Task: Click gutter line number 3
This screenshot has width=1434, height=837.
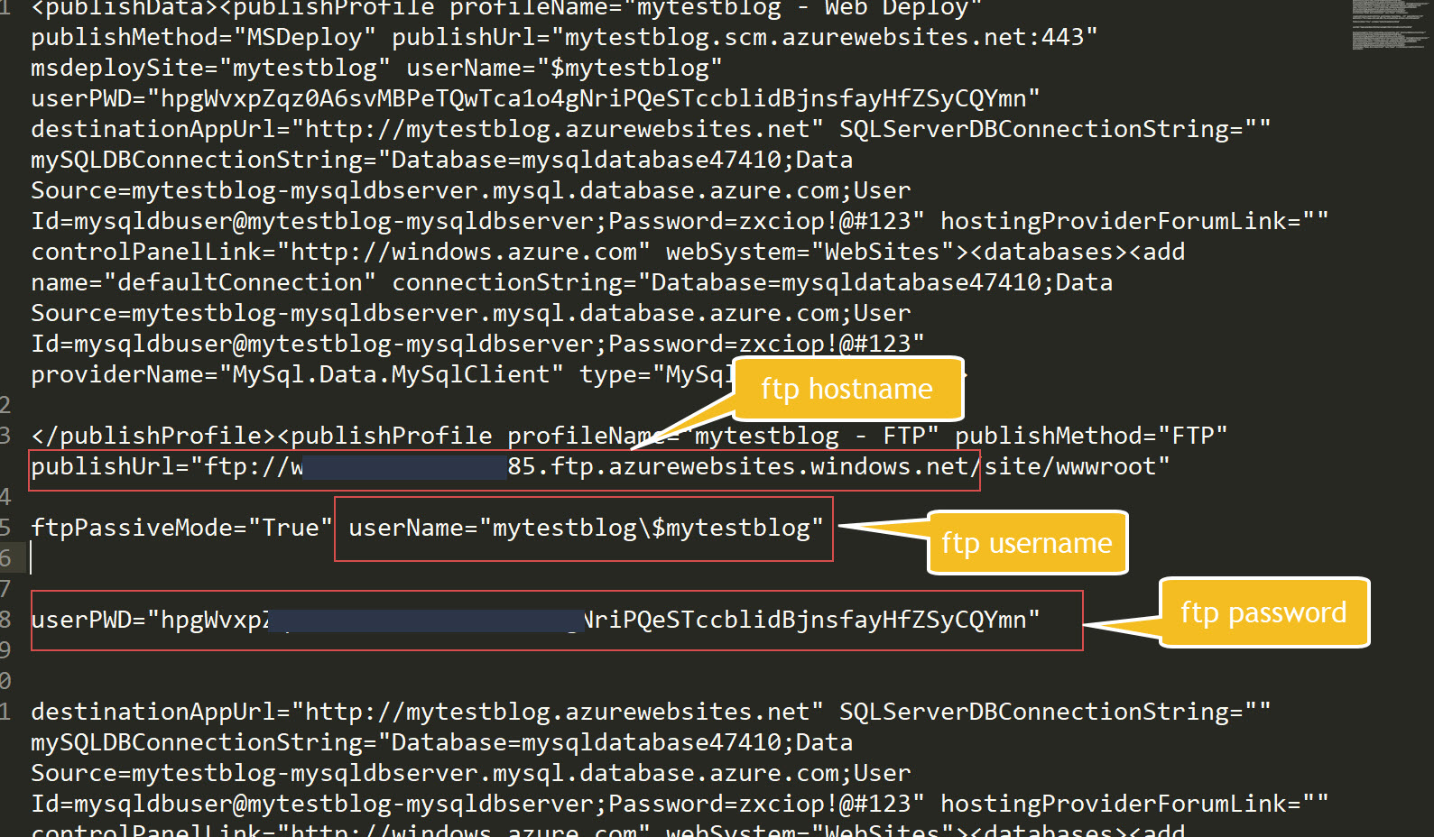Action: (x=5, y=437)
